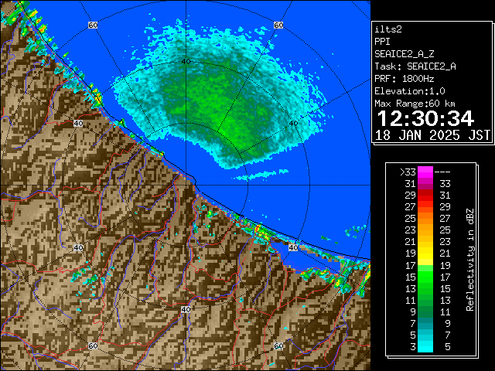Click the yellow 19-21 dBZ legend swatch

[x=425, y=254]
